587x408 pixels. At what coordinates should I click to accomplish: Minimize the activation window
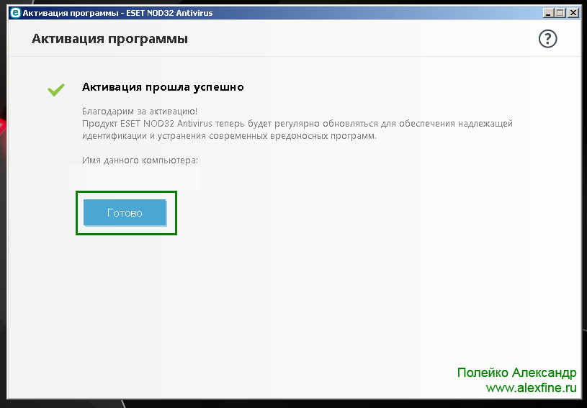[548, 13]
